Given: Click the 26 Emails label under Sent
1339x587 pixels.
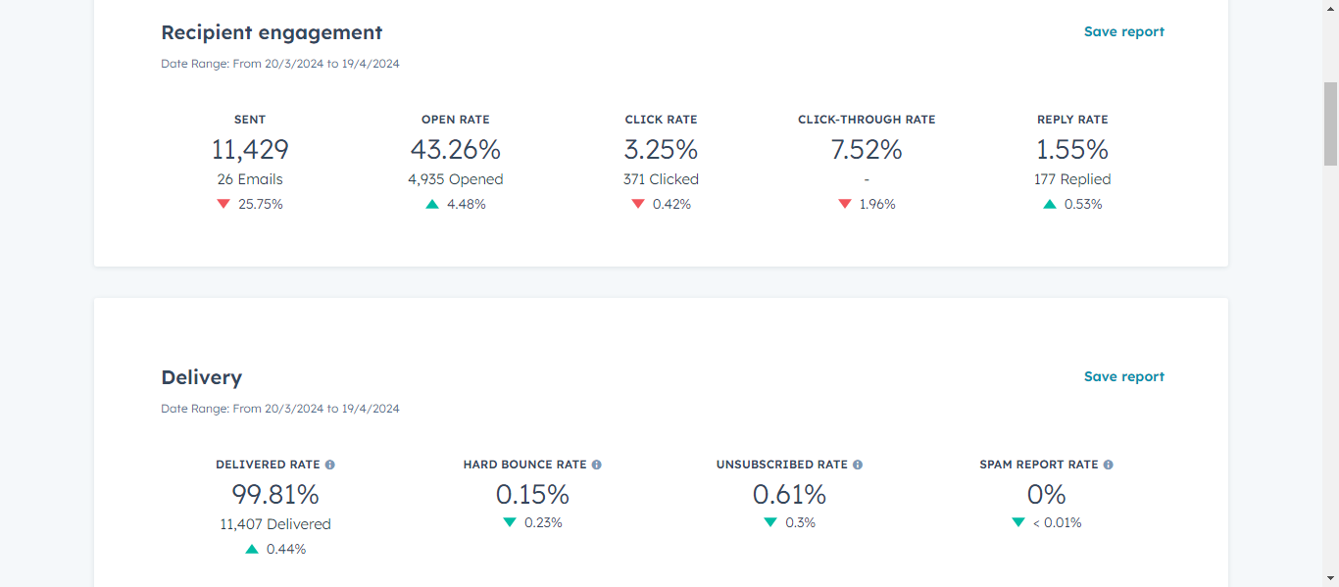Looking at the screenshot, I should pyautogui.click(x=250, y=179).
